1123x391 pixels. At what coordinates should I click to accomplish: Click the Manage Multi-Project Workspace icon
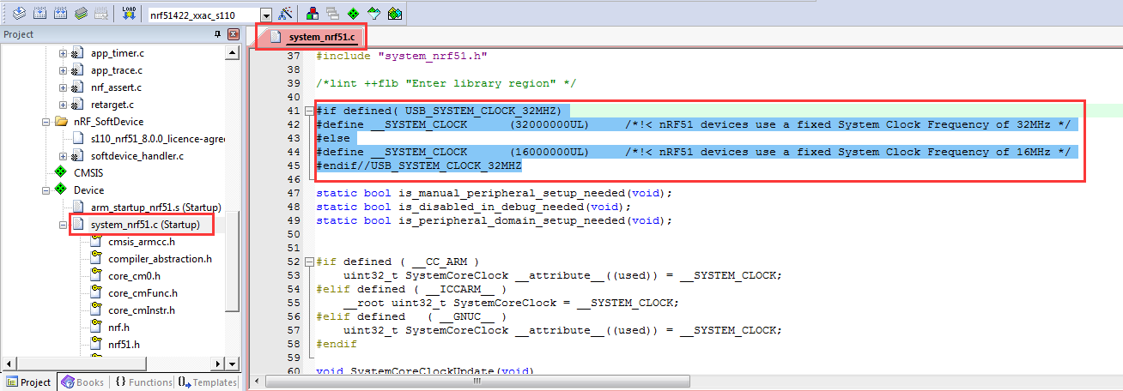(x=333, y=14)
